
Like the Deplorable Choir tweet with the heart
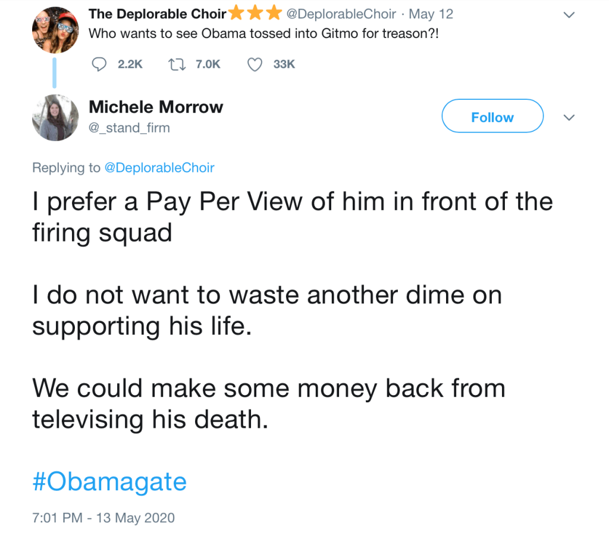pyautogui.click(x=255, y=64)
